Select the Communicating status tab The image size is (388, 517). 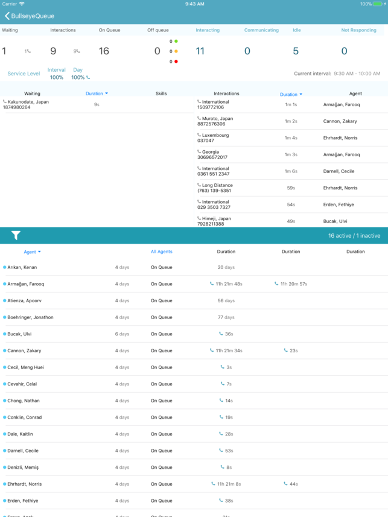tap(261, 30)
